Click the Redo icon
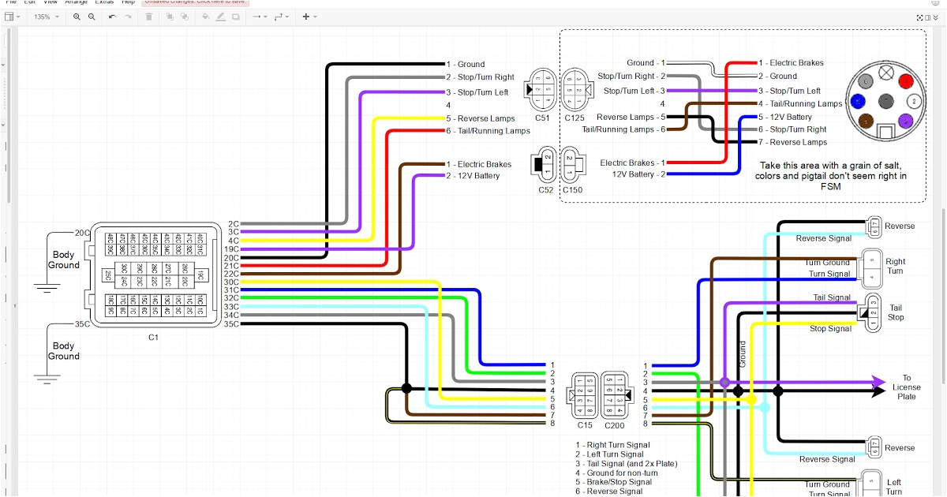947x497 pixels. (127, 16)
